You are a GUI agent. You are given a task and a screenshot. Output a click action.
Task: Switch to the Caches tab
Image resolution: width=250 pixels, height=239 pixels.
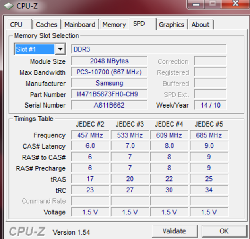(47, 25)
